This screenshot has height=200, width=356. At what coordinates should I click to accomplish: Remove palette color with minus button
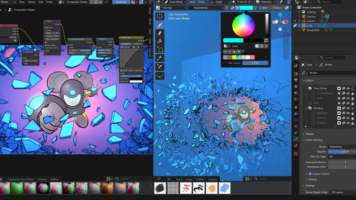(x=230, y=52)
